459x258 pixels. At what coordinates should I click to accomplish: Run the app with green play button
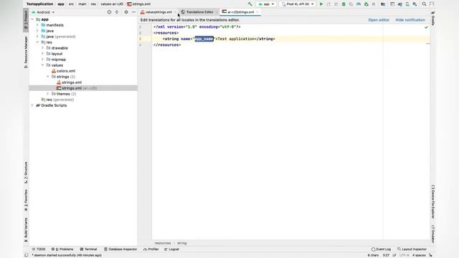321,4
